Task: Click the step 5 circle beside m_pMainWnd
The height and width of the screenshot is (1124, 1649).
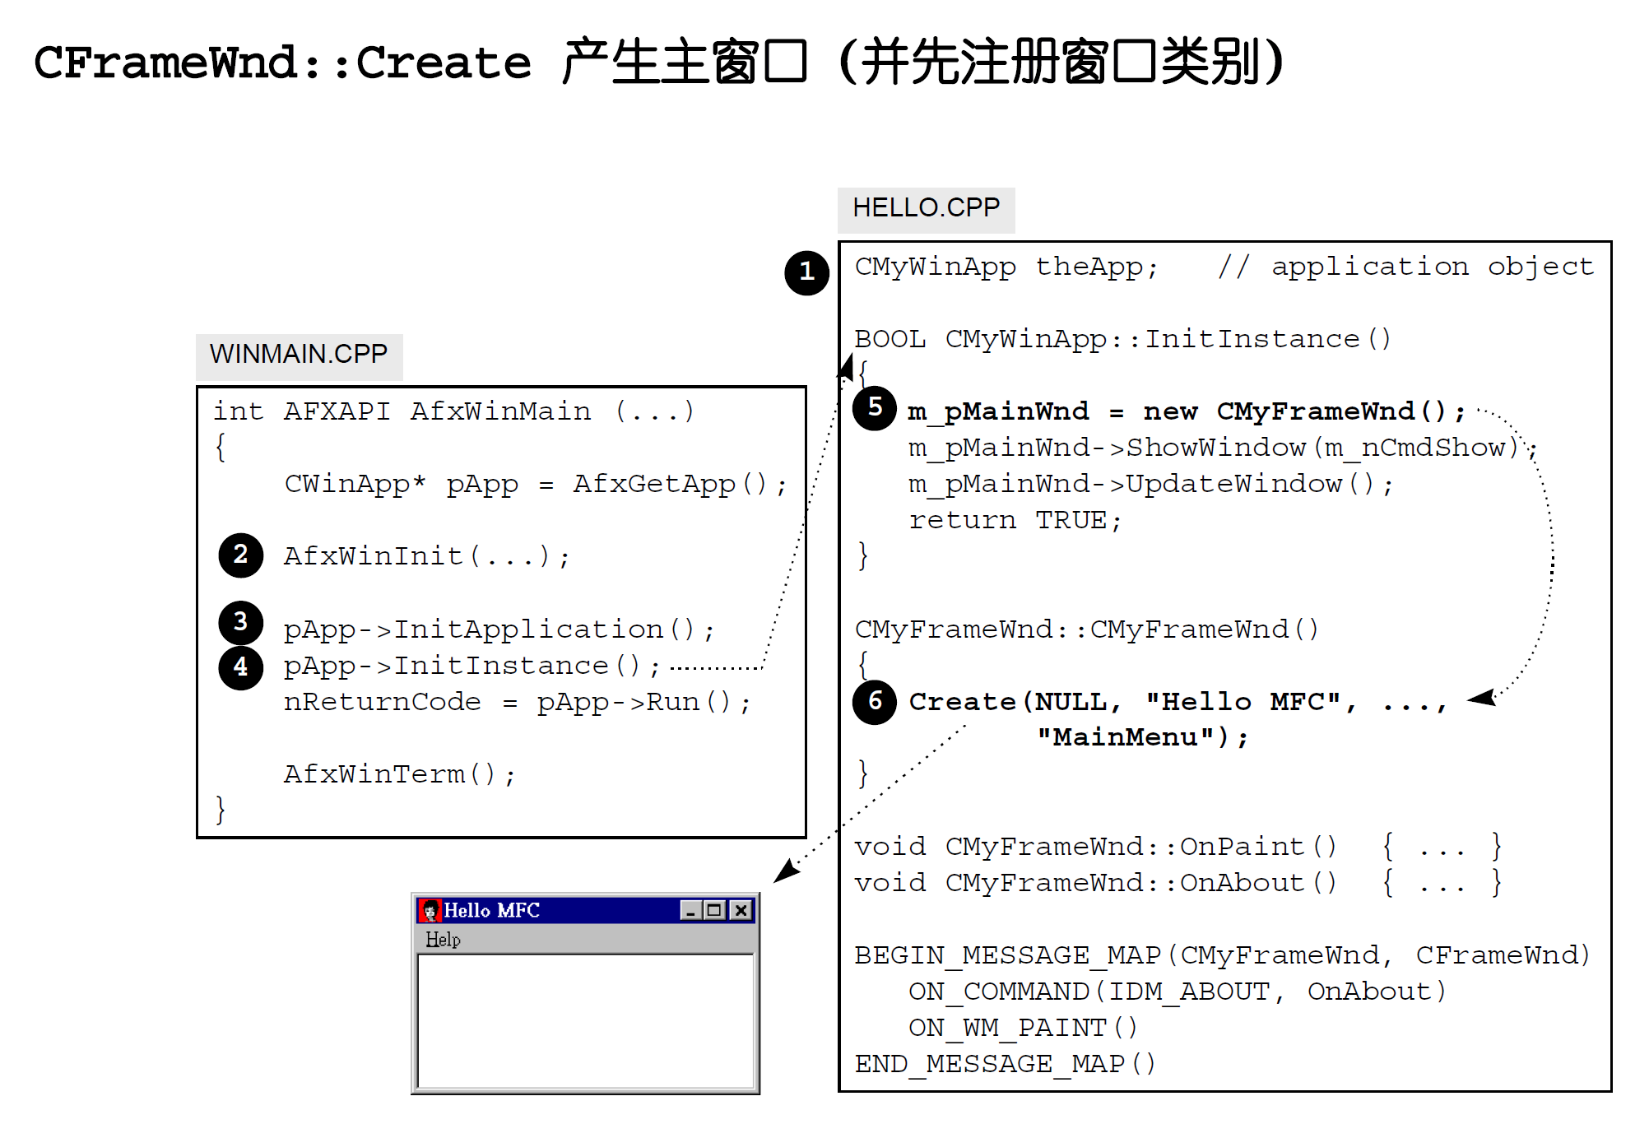Action: (x=874, y=408)
